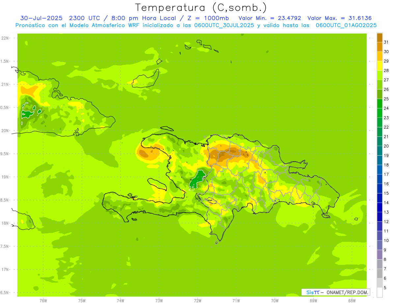
Task: Click the "72W" longitude axis label
Action: (x=197, y=301)
